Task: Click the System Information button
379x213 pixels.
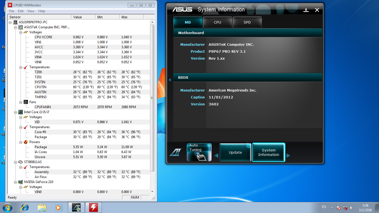Action: [x=269, y=152]
